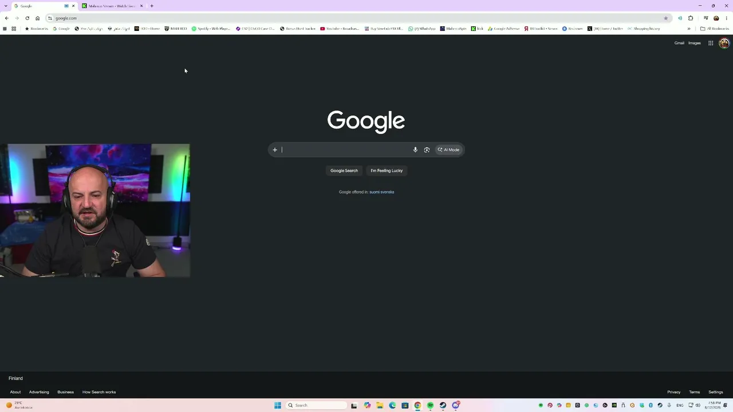This screenshot has width=733, height=412.
Task: Open the Windows Start menu
Action: click(x=278, y=405)
